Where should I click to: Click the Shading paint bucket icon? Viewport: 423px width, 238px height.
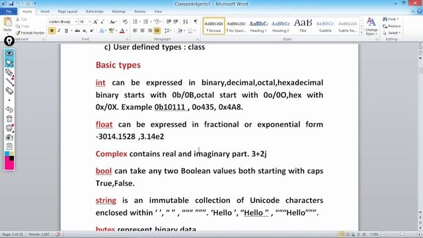[180, 31]
